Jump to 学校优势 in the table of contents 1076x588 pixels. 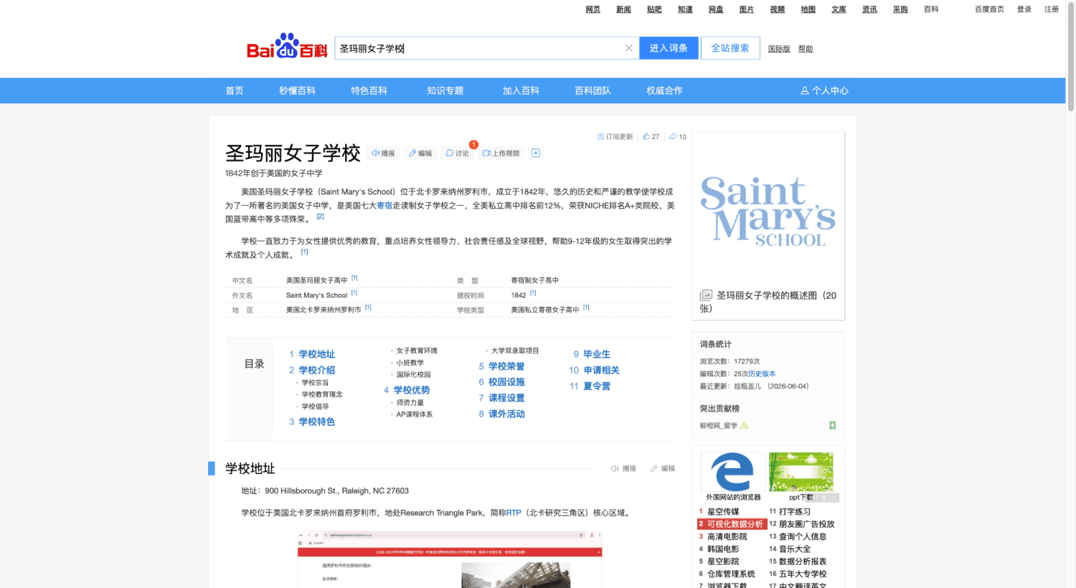(412, 390)
